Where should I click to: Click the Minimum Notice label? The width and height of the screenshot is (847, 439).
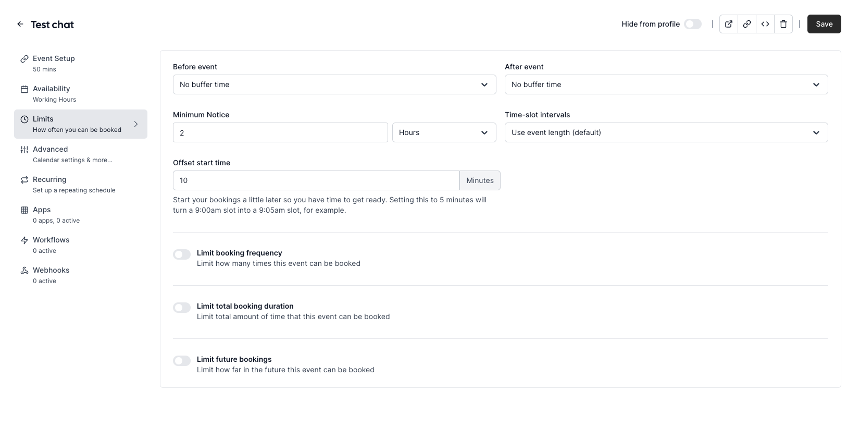[x=201, y=115]
